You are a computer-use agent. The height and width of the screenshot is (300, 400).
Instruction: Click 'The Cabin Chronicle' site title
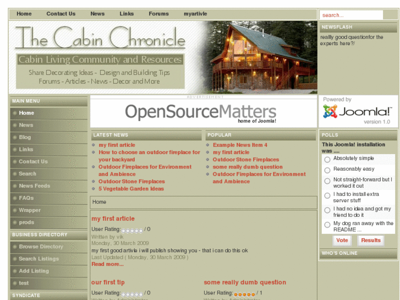tap(100, 37)
